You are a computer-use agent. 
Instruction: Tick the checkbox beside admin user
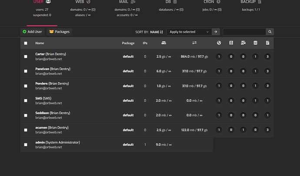click(x=26, y=144)
